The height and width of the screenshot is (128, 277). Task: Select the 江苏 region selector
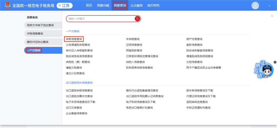(65, 5)
